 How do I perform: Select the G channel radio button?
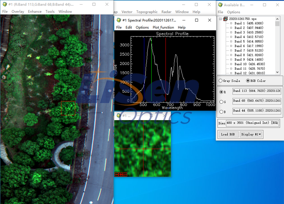point(221,102)
